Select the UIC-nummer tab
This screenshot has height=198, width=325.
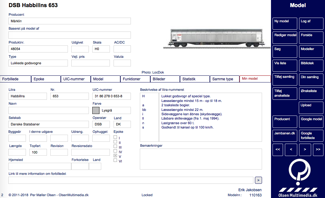pos(76,79)
